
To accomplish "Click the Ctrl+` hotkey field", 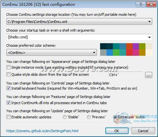I will (125, 75).
